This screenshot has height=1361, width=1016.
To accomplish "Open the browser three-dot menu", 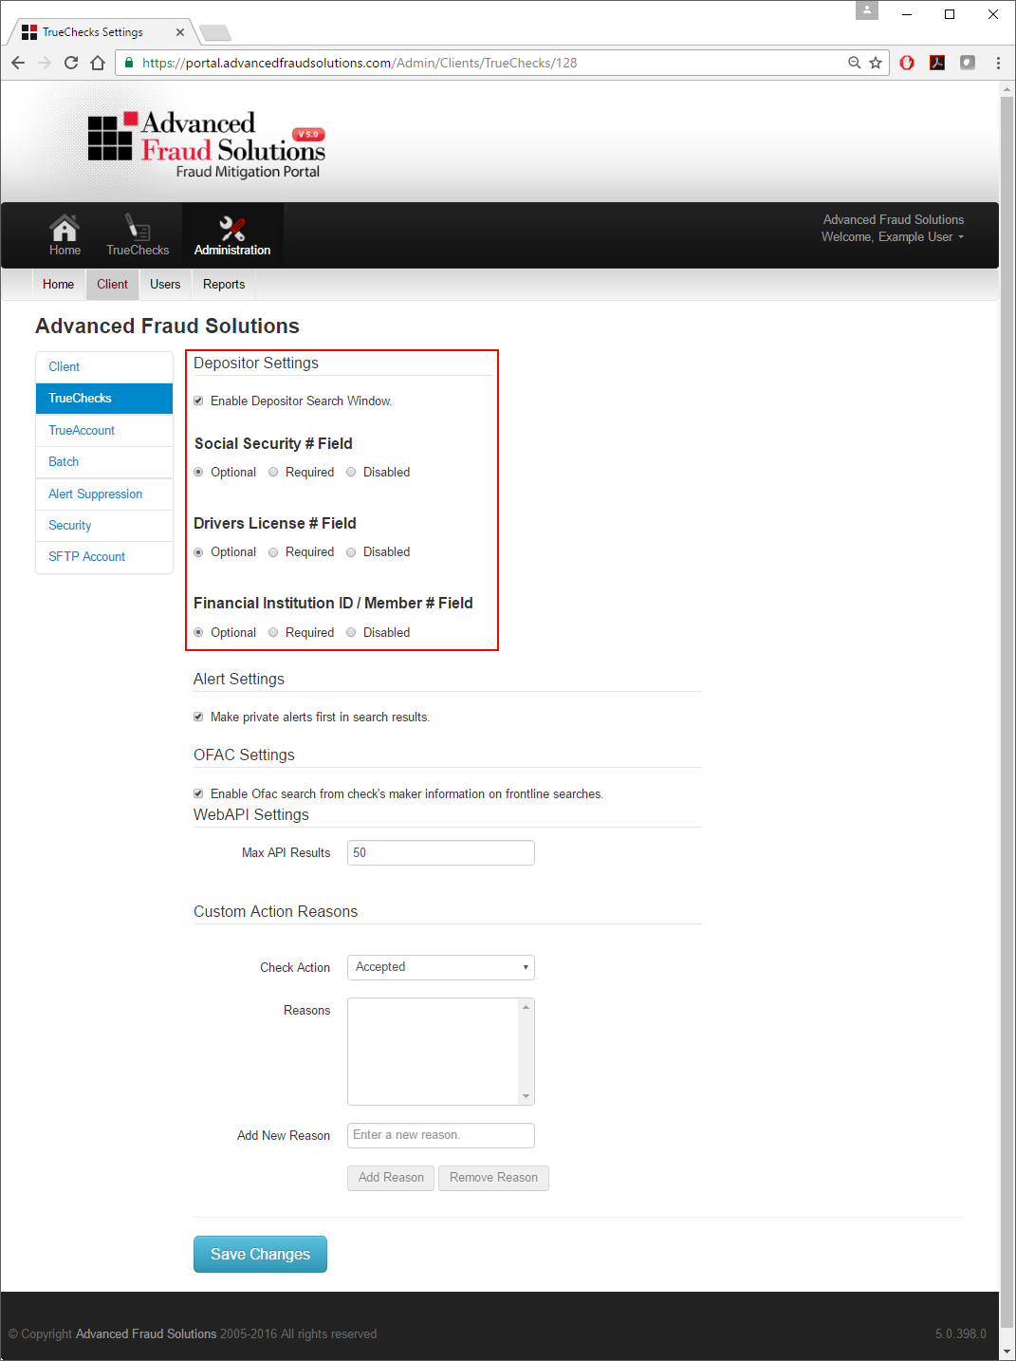I will 998,63.
